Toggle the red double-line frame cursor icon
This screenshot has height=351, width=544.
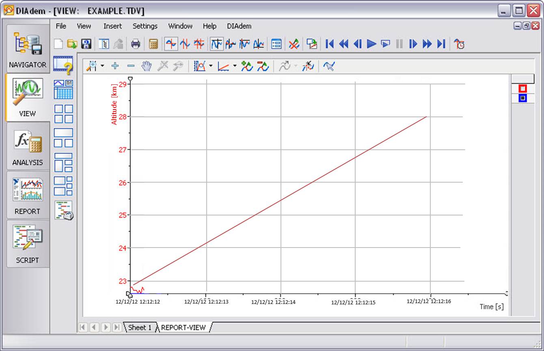tap(199, 44)
